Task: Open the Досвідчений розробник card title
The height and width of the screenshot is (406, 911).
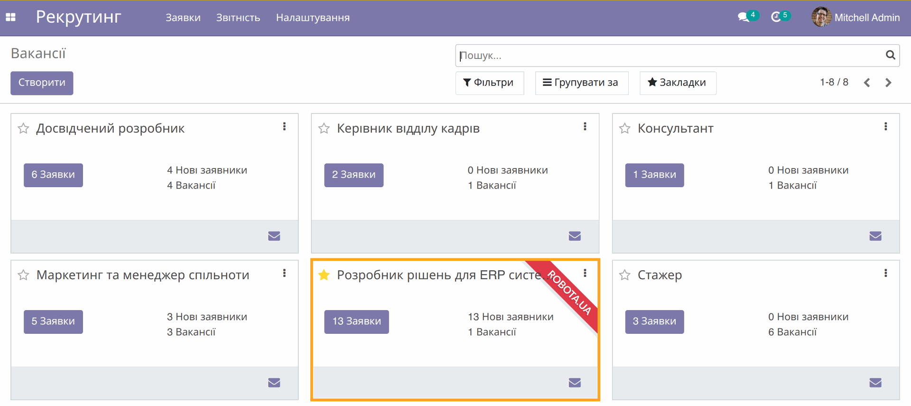Action: [x=110, y=129]
